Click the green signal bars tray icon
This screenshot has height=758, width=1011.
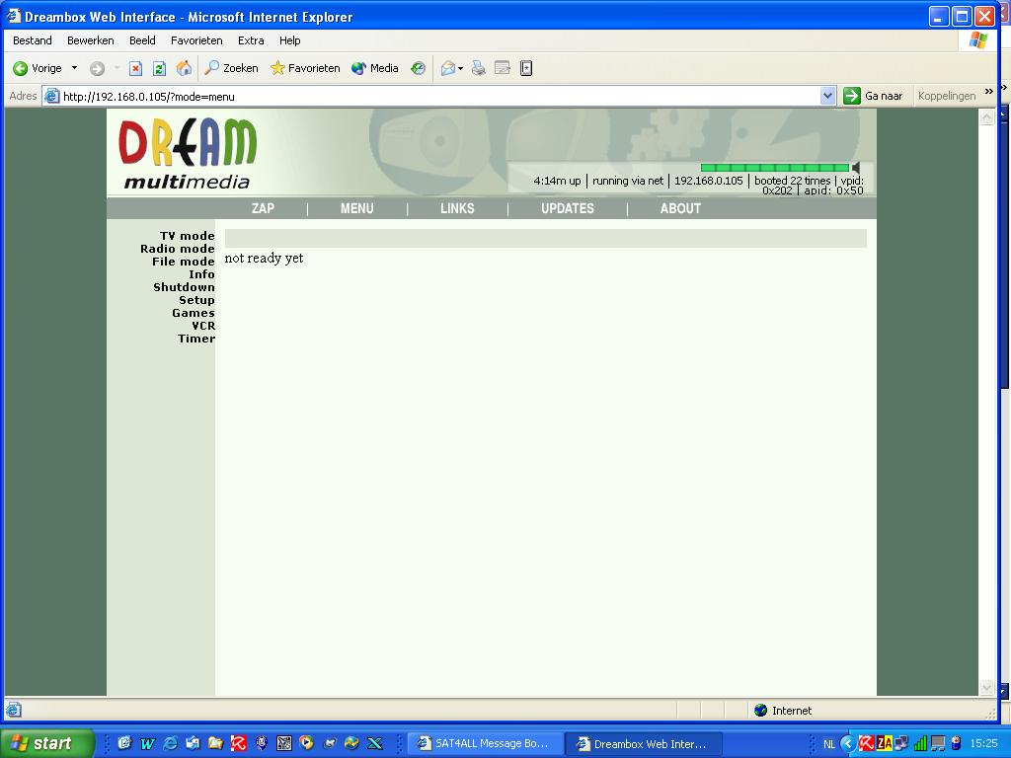(920, 744)
